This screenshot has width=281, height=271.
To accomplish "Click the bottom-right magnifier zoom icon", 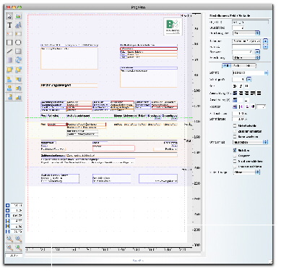I will click(x=18, y=248).
